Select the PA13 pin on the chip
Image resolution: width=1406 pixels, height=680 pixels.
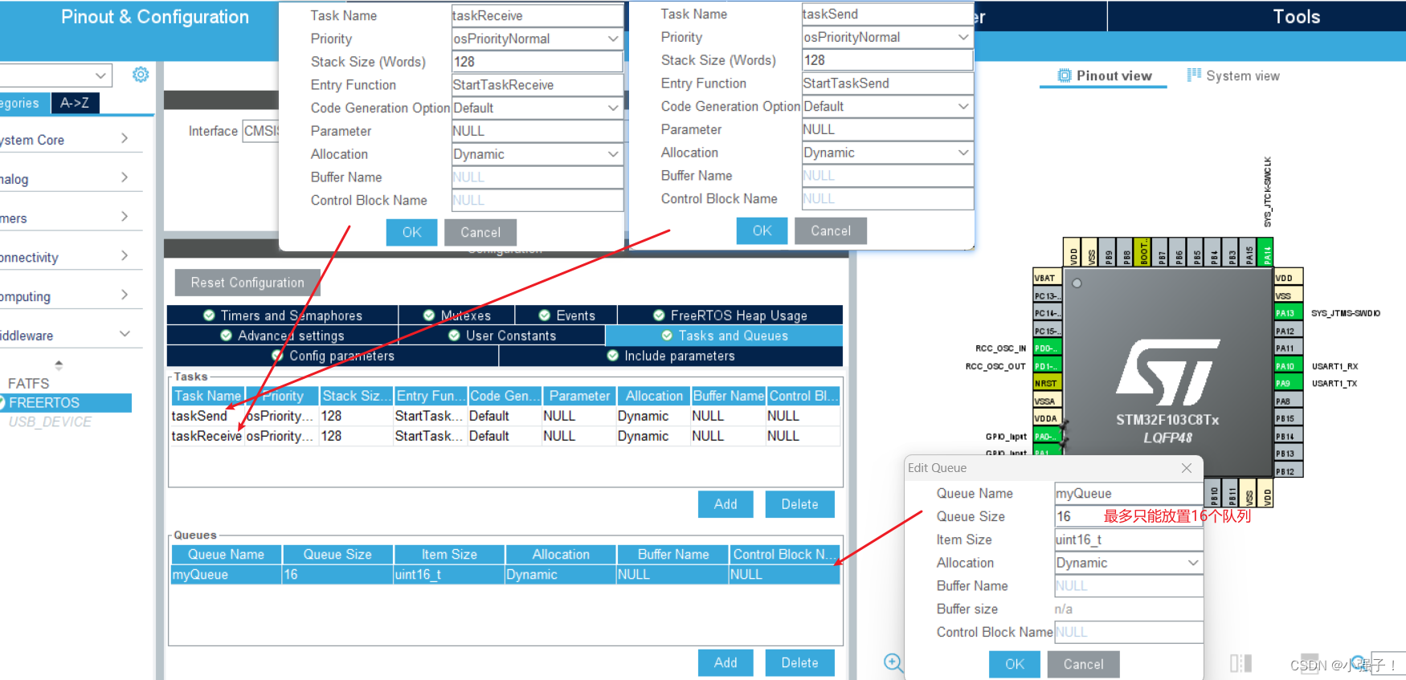[x=1288, y=313]
